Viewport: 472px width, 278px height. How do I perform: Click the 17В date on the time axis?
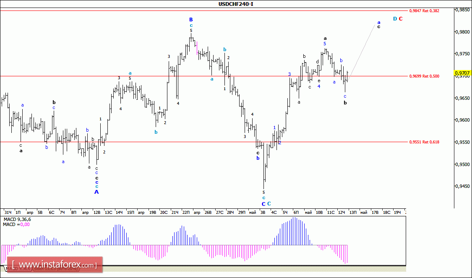point(375,213)
